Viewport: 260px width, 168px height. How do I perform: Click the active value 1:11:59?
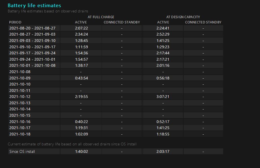(81, 47)
